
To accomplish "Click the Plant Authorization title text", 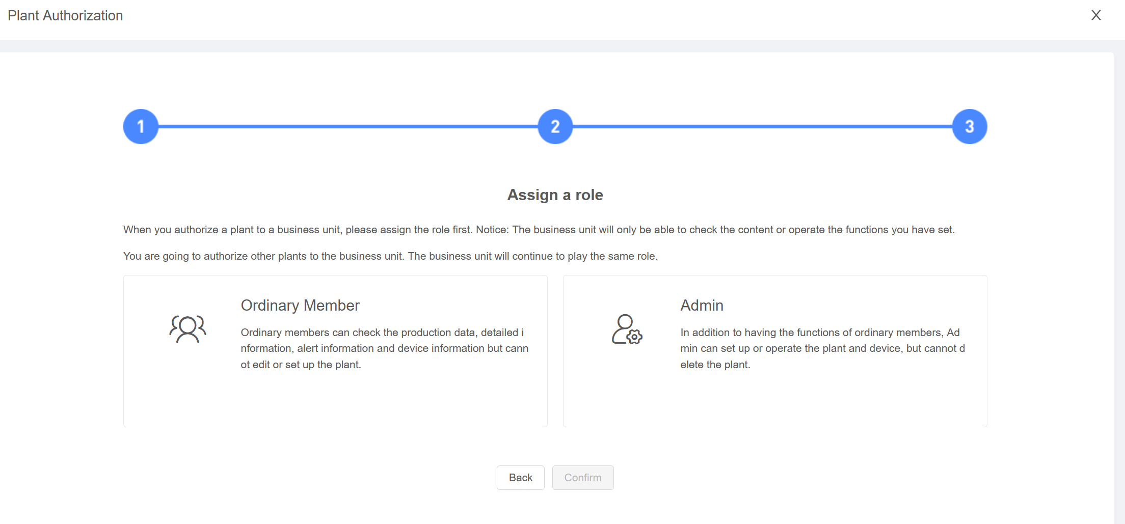I will 65,16.
